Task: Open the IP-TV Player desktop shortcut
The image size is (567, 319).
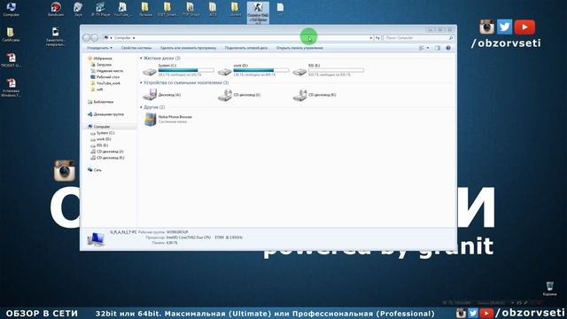Action: tap(100, 10)
